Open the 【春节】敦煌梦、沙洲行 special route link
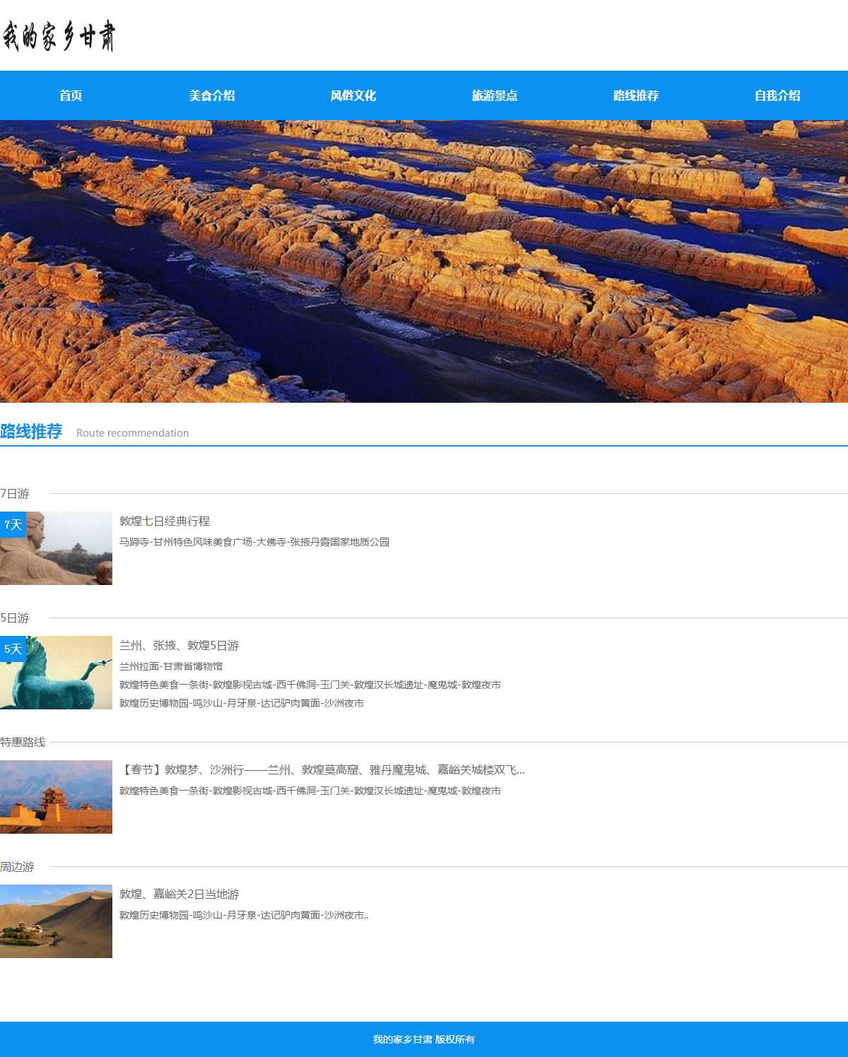The height and width of the screenshot is (1057, 848). point(322,769)
